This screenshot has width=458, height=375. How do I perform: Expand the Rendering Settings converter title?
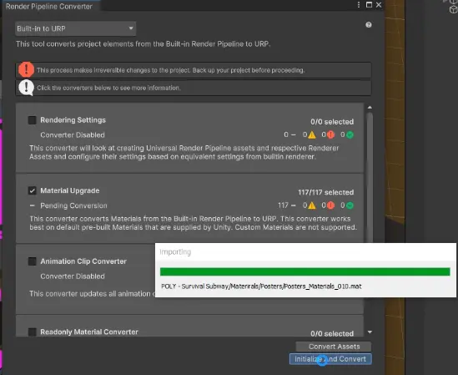click(x=73, y=120)
